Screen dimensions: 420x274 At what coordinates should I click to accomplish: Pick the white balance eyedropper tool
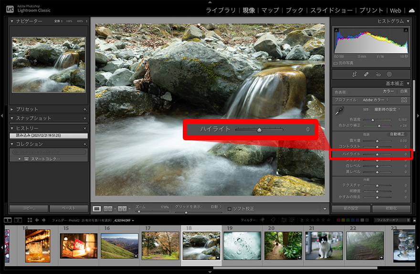pyautogui.click(x=341, y=111)
